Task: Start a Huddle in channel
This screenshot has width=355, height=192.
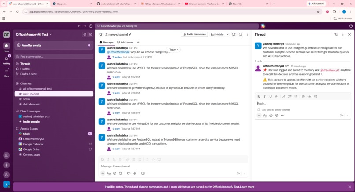Action: click(x=217, y=34)
